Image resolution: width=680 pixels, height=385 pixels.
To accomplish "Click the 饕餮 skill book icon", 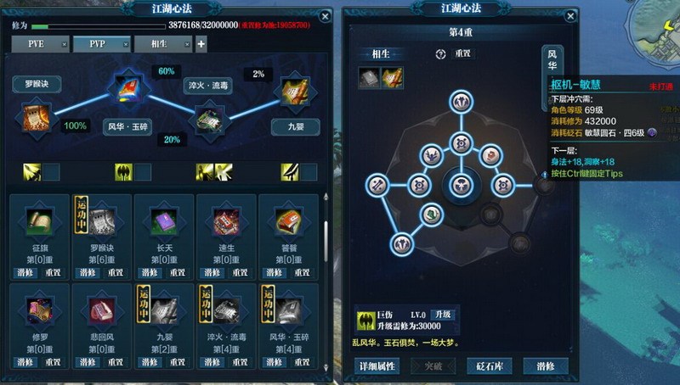I will (x=289, y=221).
